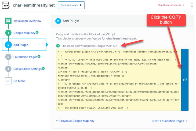The width and height of the screenshot is (196, 131).
Task: Open the Do More step
Action: (19, 81)
